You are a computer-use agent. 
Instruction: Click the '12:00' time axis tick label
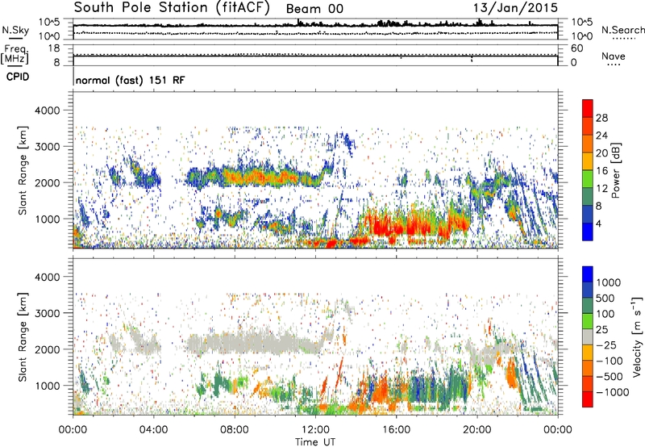[315, 430]
